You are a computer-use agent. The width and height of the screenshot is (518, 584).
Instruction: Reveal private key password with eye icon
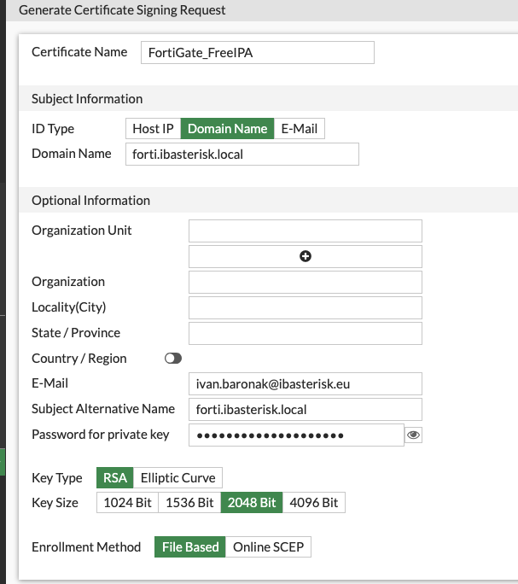click(413, 435)
